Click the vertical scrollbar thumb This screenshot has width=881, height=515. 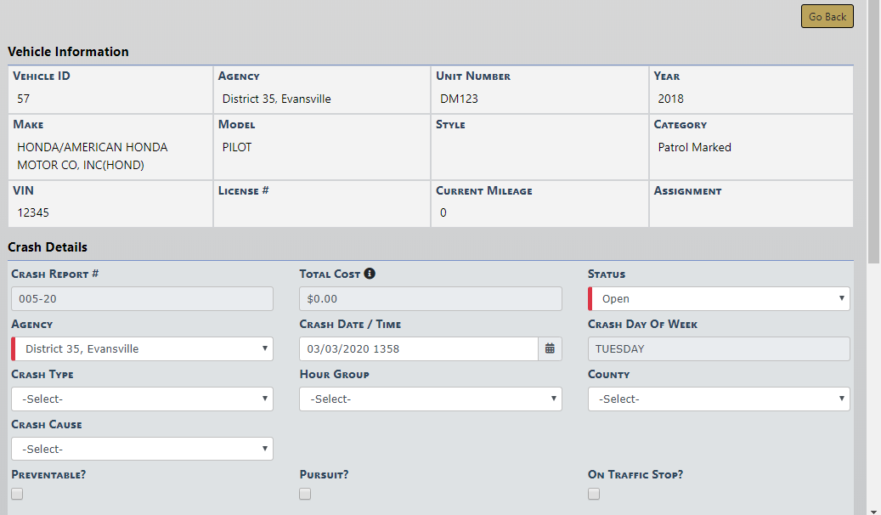[x=874, y=127]
